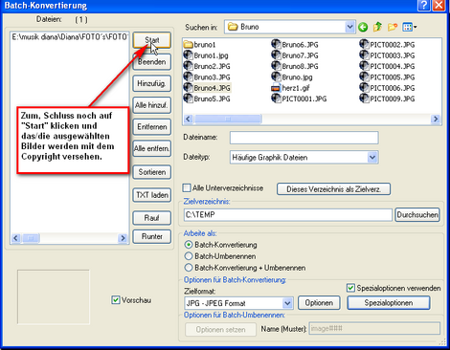
Task: Open the Dateityp dropdown
Action: tap(372, 157)
